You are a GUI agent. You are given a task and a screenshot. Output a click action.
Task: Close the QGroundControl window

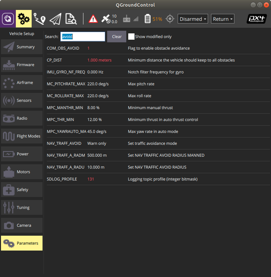pyautogui.click(x=266, y=5)
